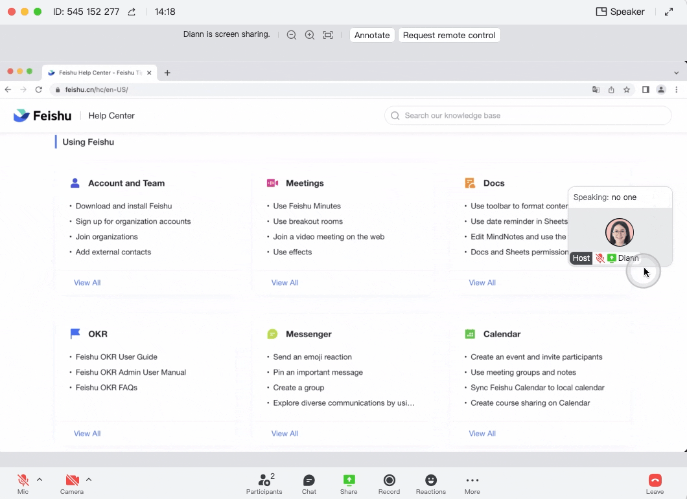Click the Annotate button

(372, 35)
